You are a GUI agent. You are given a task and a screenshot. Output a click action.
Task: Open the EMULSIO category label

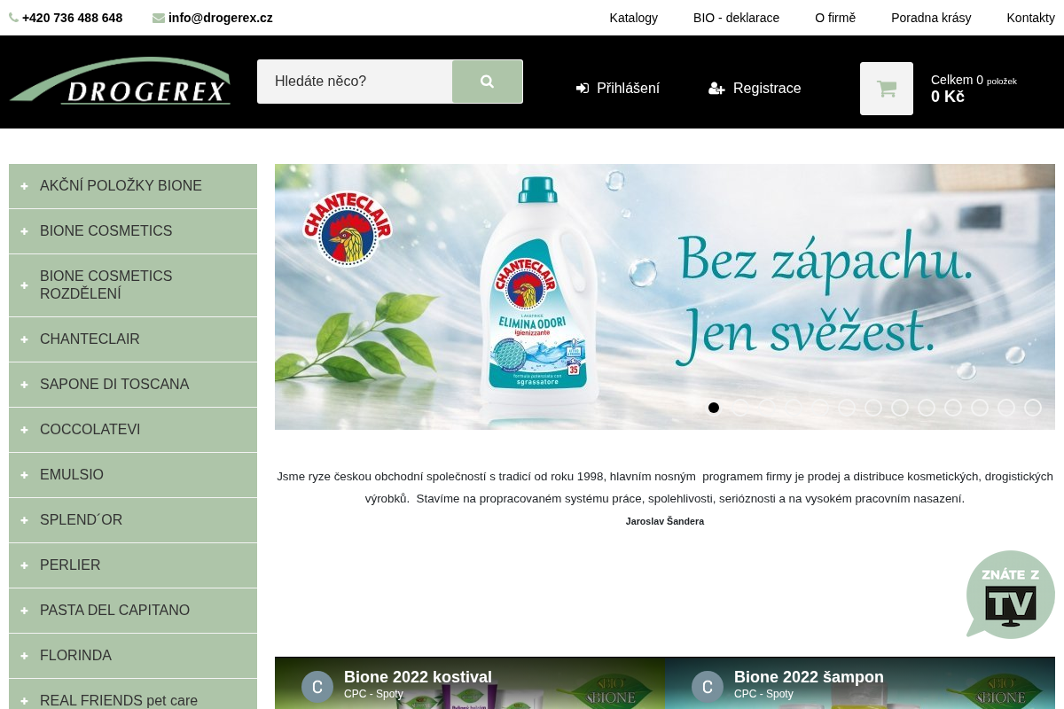click(x=72, y=475)
